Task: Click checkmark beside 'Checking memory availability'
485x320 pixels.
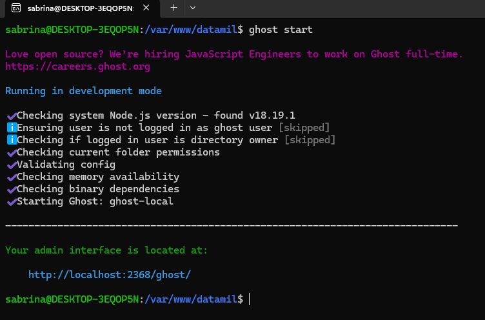Action: (x=12, y=177)
